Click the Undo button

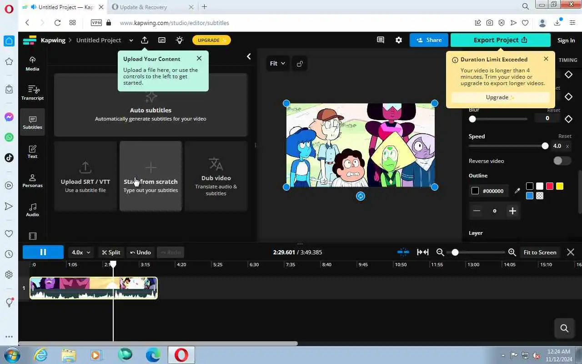140,252
